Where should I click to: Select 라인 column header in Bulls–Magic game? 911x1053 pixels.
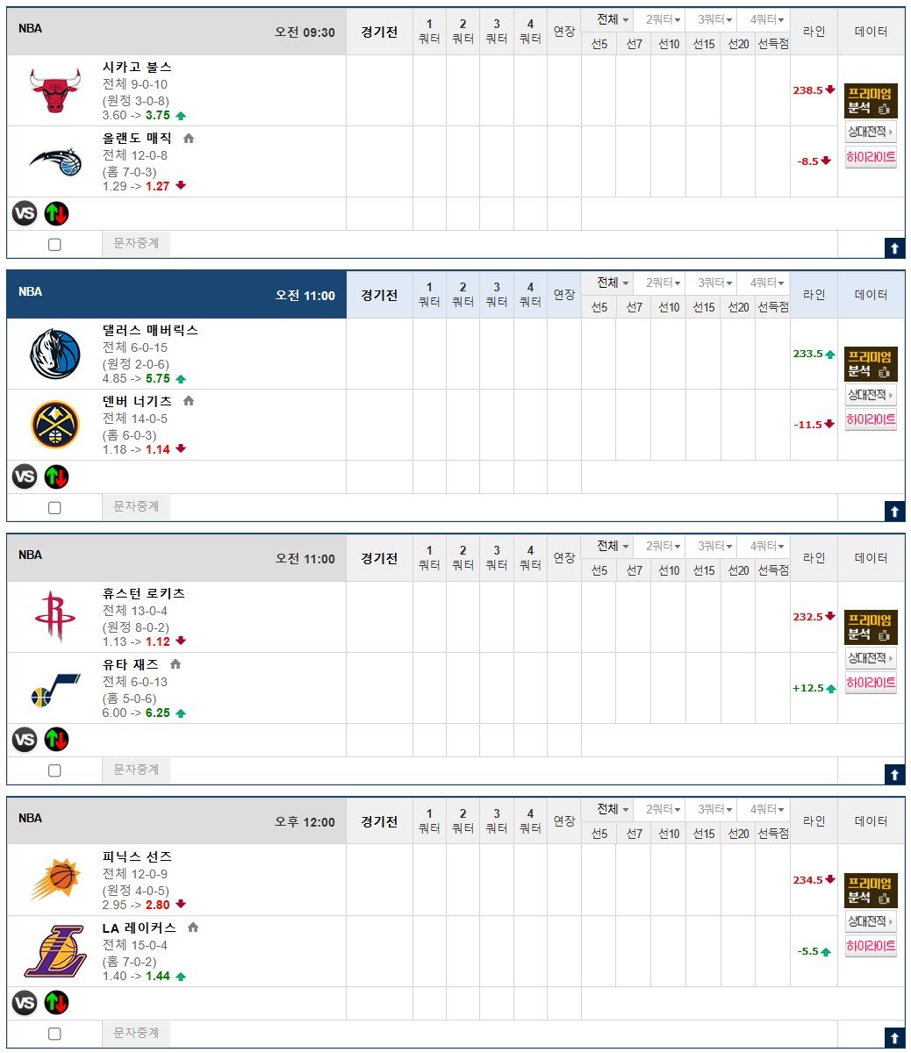coord(814,32)
